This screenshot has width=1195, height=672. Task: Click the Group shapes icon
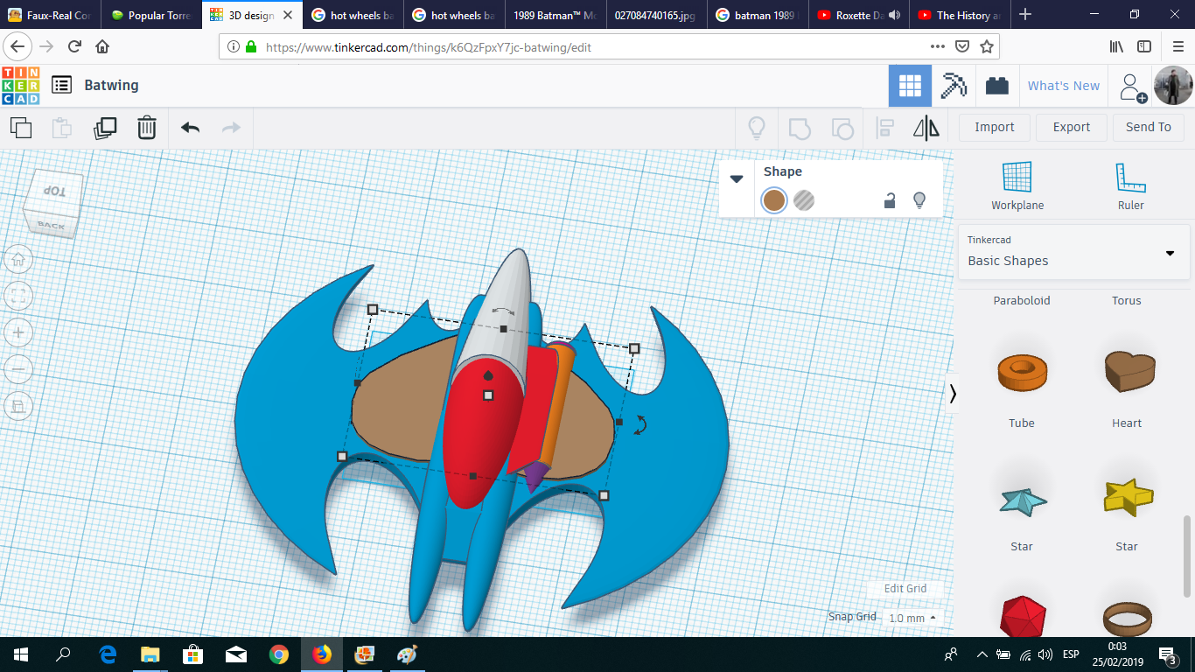coord(800,128)
